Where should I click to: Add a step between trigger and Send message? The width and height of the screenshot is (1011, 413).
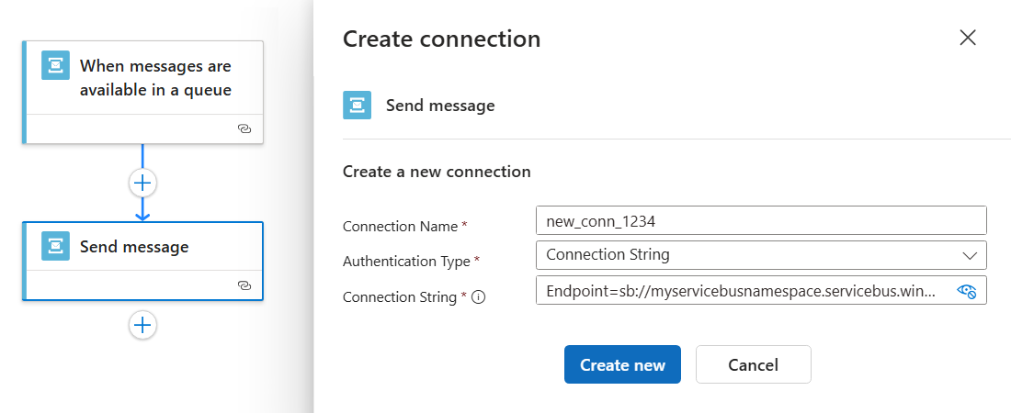click(x=142, y=183)
